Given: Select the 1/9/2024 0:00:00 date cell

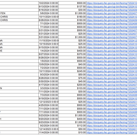Looking at the screenshot, I should tap(49, 61).
